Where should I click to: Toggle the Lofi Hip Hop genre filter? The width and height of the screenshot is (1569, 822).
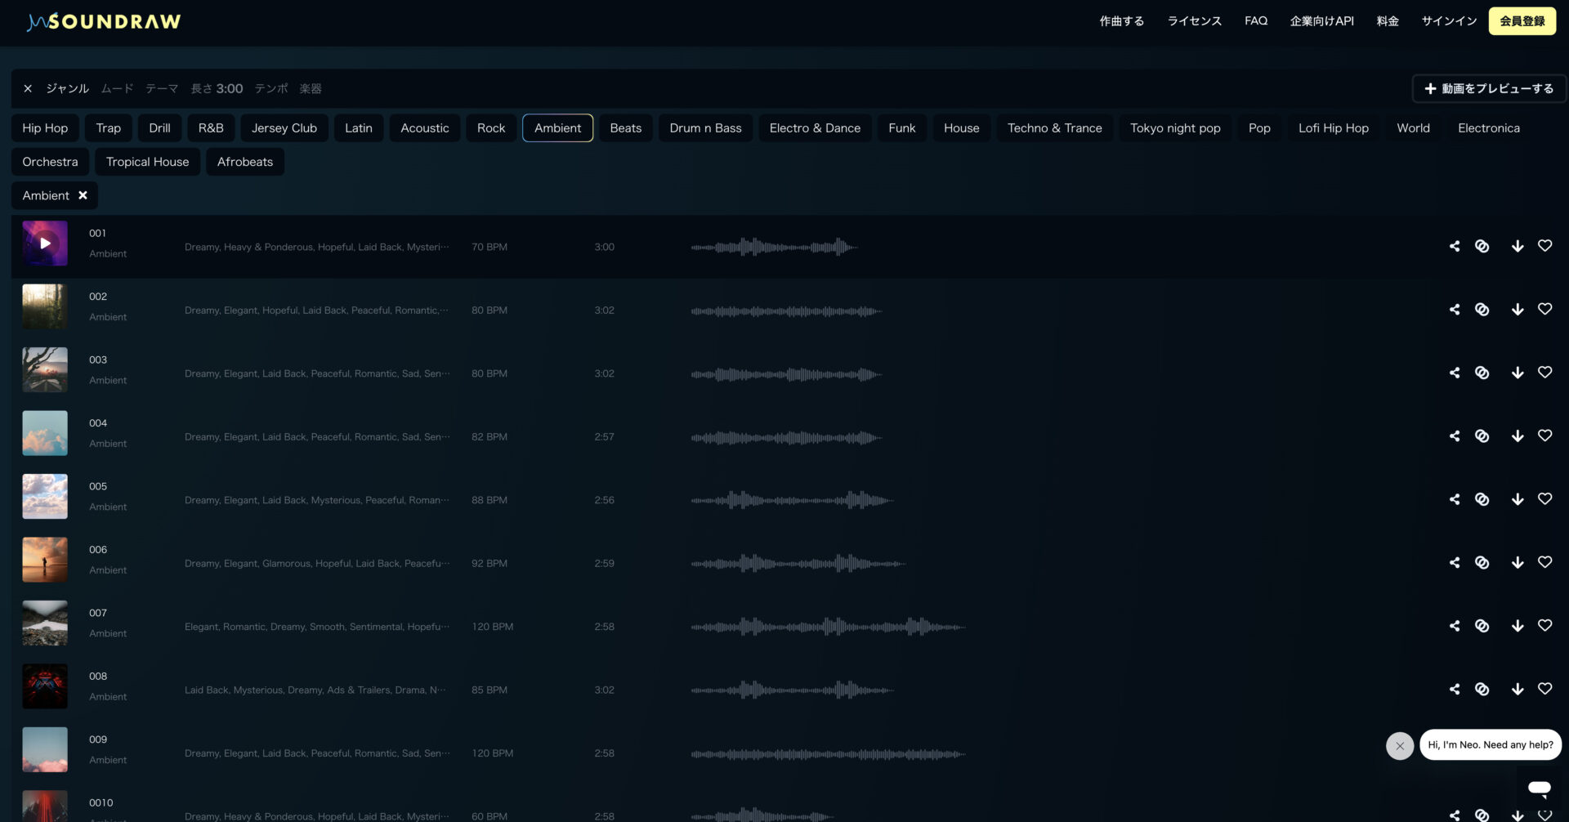1333,127
